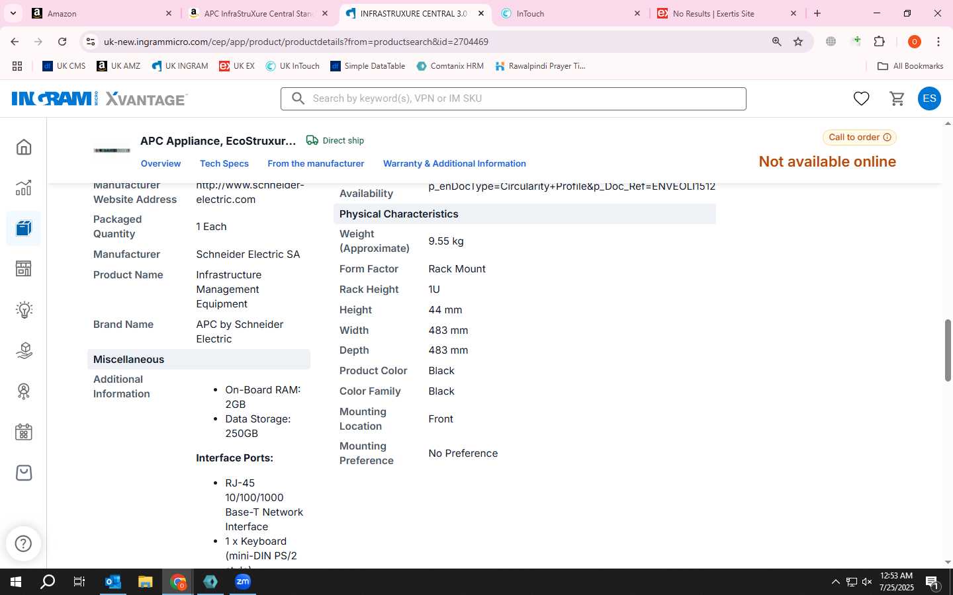
Task: Open the calendar icon in the sidebar
Action: click(x=24, y=432)
